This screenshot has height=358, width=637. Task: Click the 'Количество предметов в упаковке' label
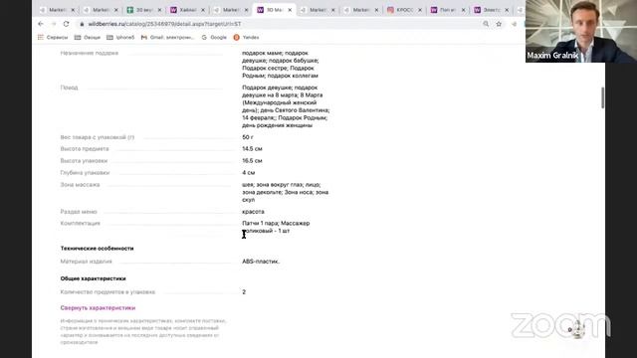click(107, 292)
